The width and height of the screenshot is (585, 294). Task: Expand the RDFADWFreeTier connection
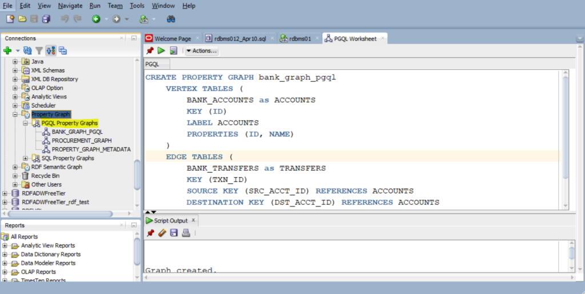(x=5, y=193)
